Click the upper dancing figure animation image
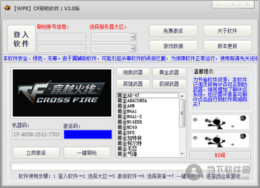This screenshot has width=260, height=188. tap(220, 122)
